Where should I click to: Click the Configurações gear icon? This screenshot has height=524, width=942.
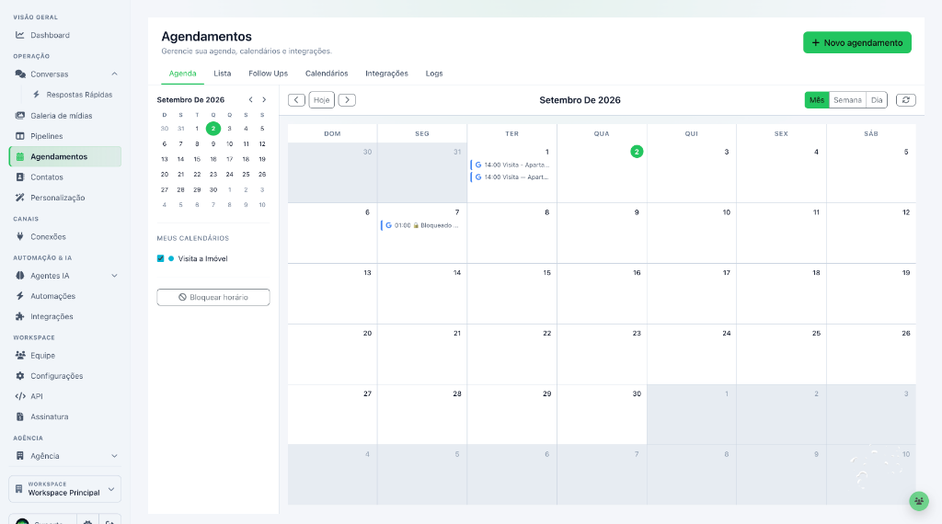coord(20,376)
